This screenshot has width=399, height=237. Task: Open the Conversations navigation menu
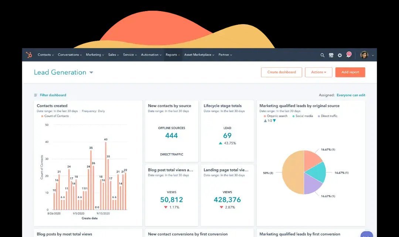[70, 55]
